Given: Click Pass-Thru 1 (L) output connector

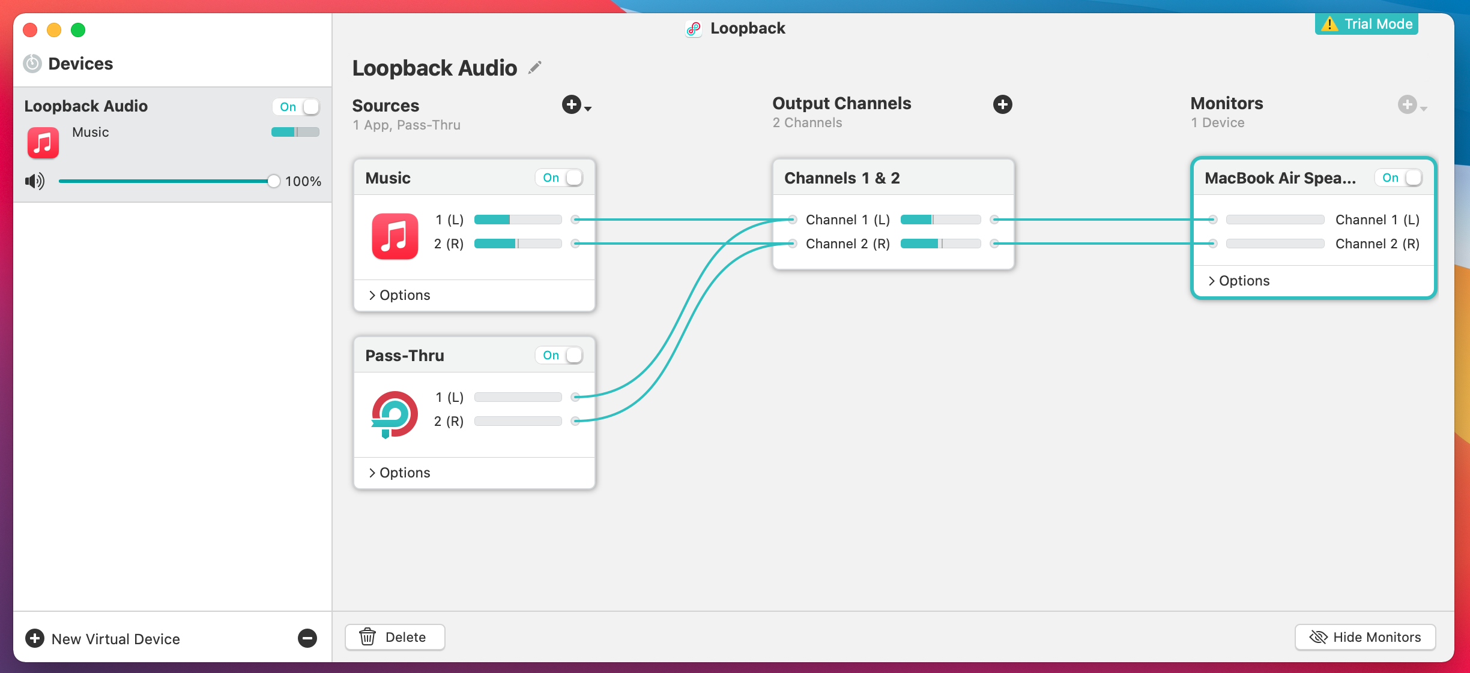Looking at the screenshot, I should 575,397.
